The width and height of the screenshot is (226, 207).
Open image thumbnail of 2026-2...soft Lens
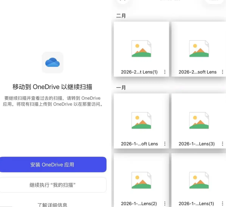tap(199, 49)
